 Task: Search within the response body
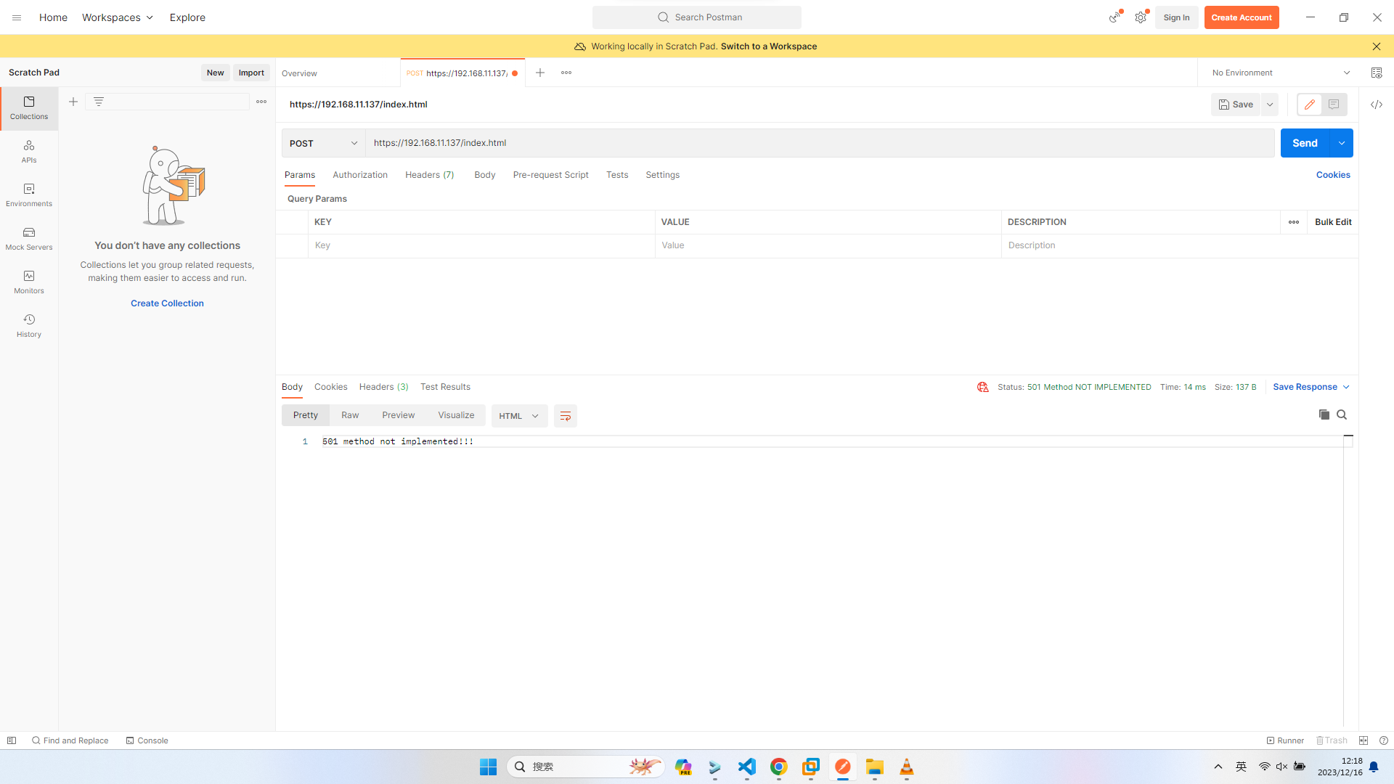coord(1342,415)
